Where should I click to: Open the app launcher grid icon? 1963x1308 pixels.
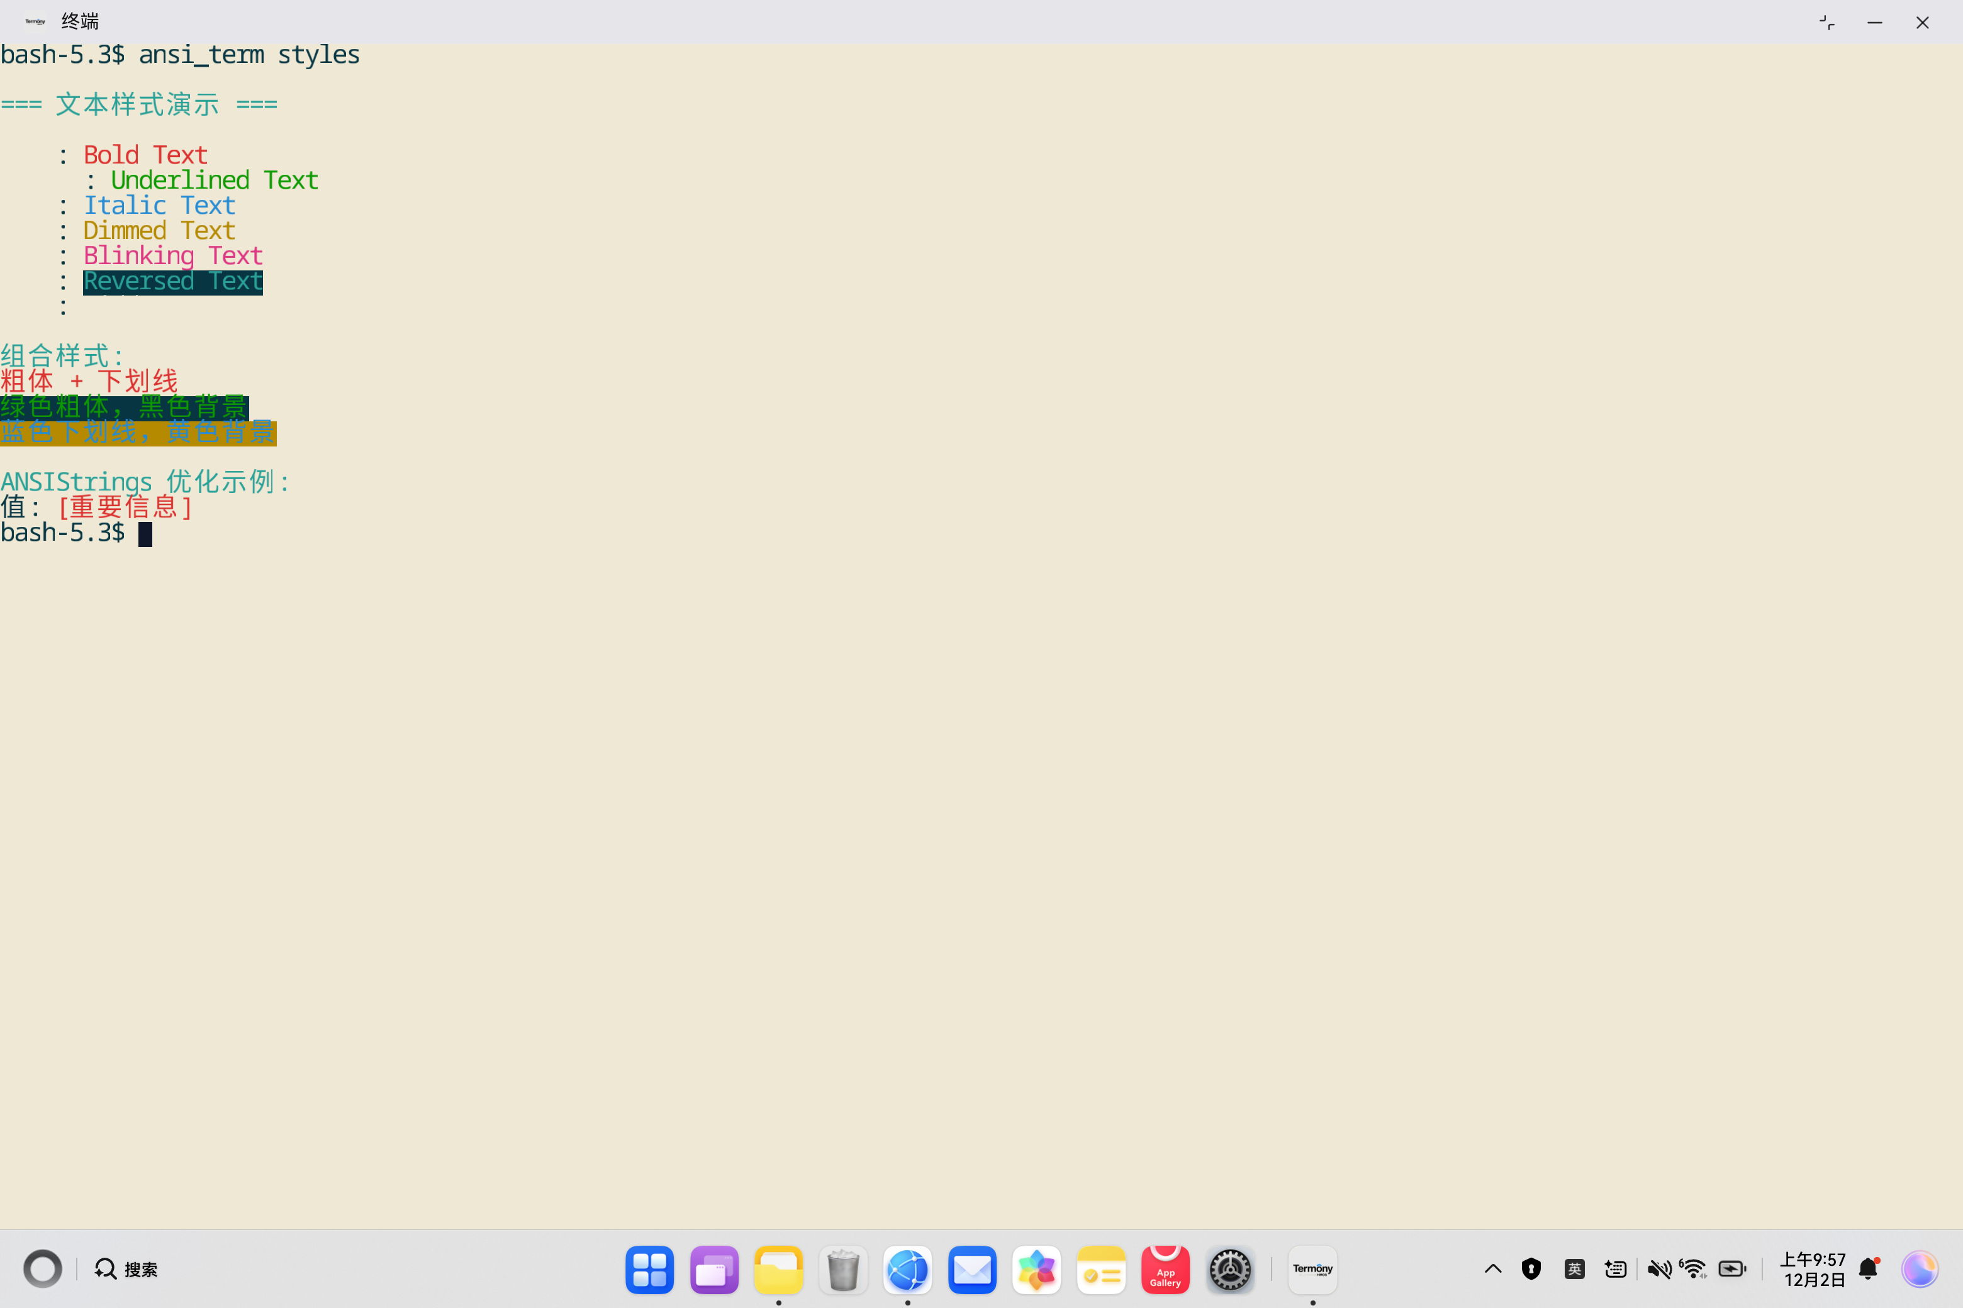click(x=649, y=1270)
